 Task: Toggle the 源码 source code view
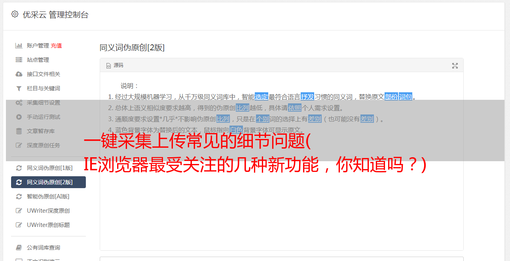coord(115,65)
